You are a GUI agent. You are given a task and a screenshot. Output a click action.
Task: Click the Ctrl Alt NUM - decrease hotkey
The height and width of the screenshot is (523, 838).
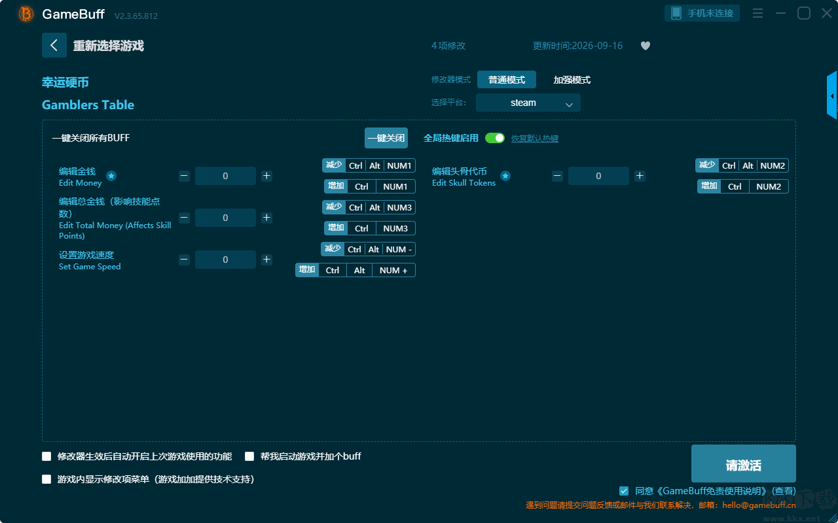[368, 249]
